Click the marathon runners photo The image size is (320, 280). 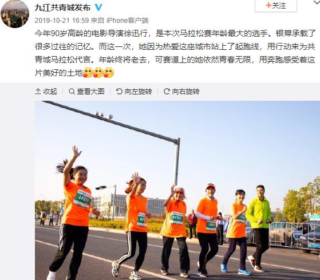(x=177, y=191)
